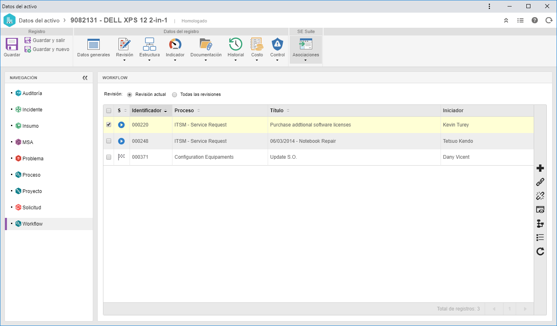This screenshot has height=326, width=557.
Task: Click the Guardar floppy disk icon
Action: (x=12, y=44)
